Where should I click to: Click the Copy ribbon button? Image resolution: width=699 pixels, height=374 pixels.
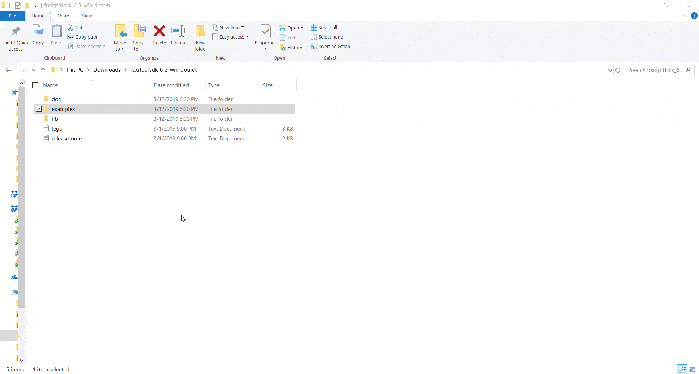pos(38,35)
